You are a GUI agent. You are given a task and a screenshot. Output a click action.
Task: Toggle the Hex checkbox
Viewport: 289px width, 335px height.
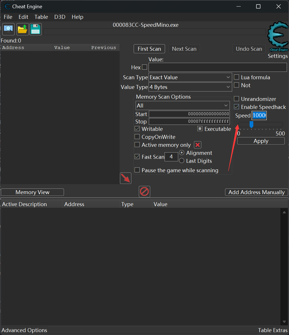(145, 67)
